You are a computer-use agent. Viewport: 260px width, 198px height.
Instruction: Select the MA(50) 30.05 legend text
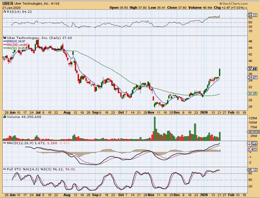[x=16, y=48]
